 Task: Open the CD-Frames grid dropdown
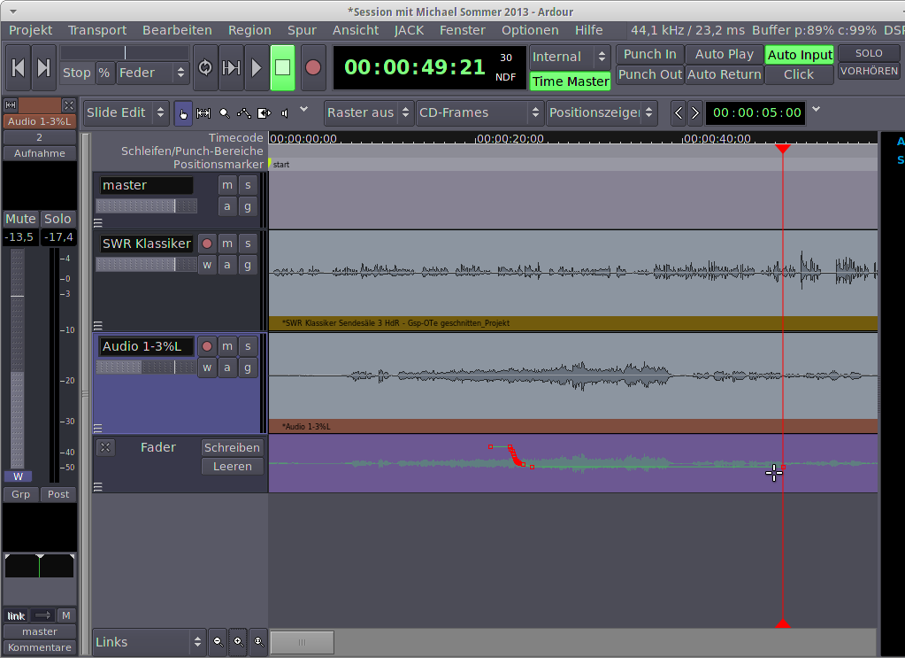tap(479, 112)
